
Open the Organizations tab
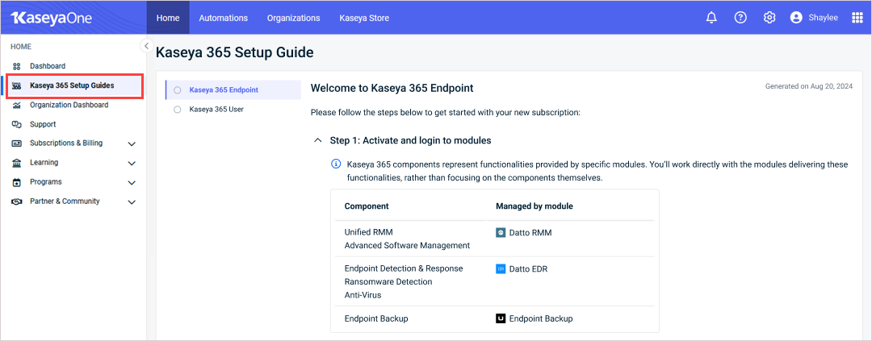click(x=293, y=18)
